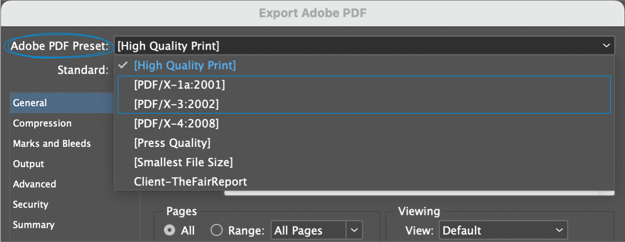Select the Range radio button

(x=216, y=230)
